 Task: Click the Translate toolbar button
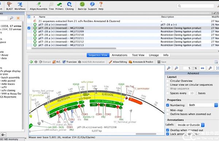point(70,62)
